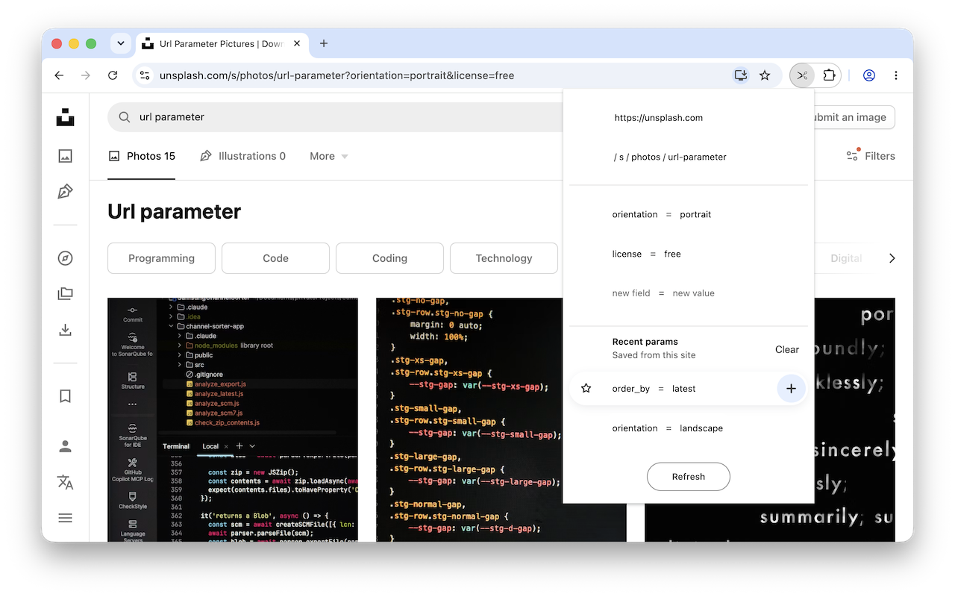The width and height of the screenshot is (955, 597).
Task: Open the browser Extensions puzzle icon
Action: click(829, 75)
